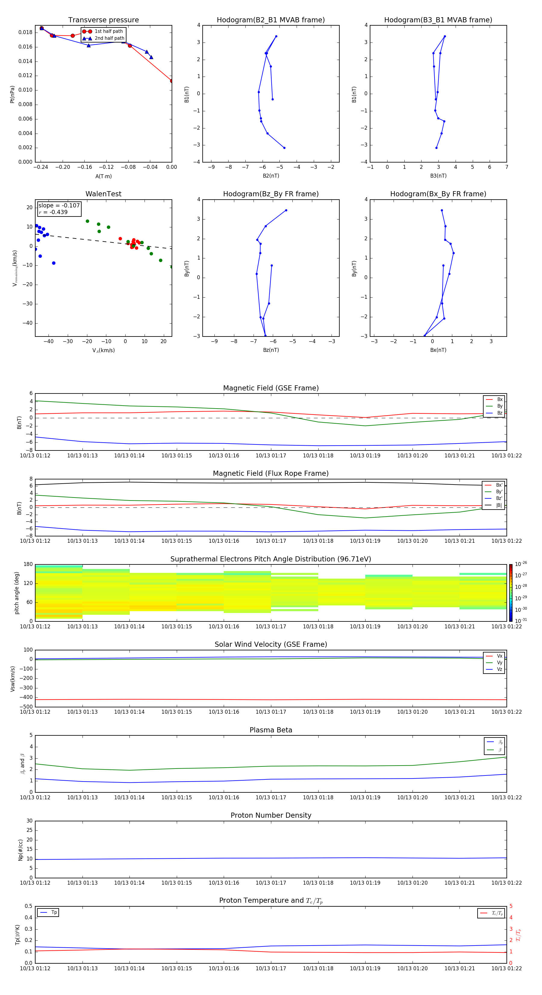
Task: Click the 'WalenTest' plot title
Action: coord(103,194)
